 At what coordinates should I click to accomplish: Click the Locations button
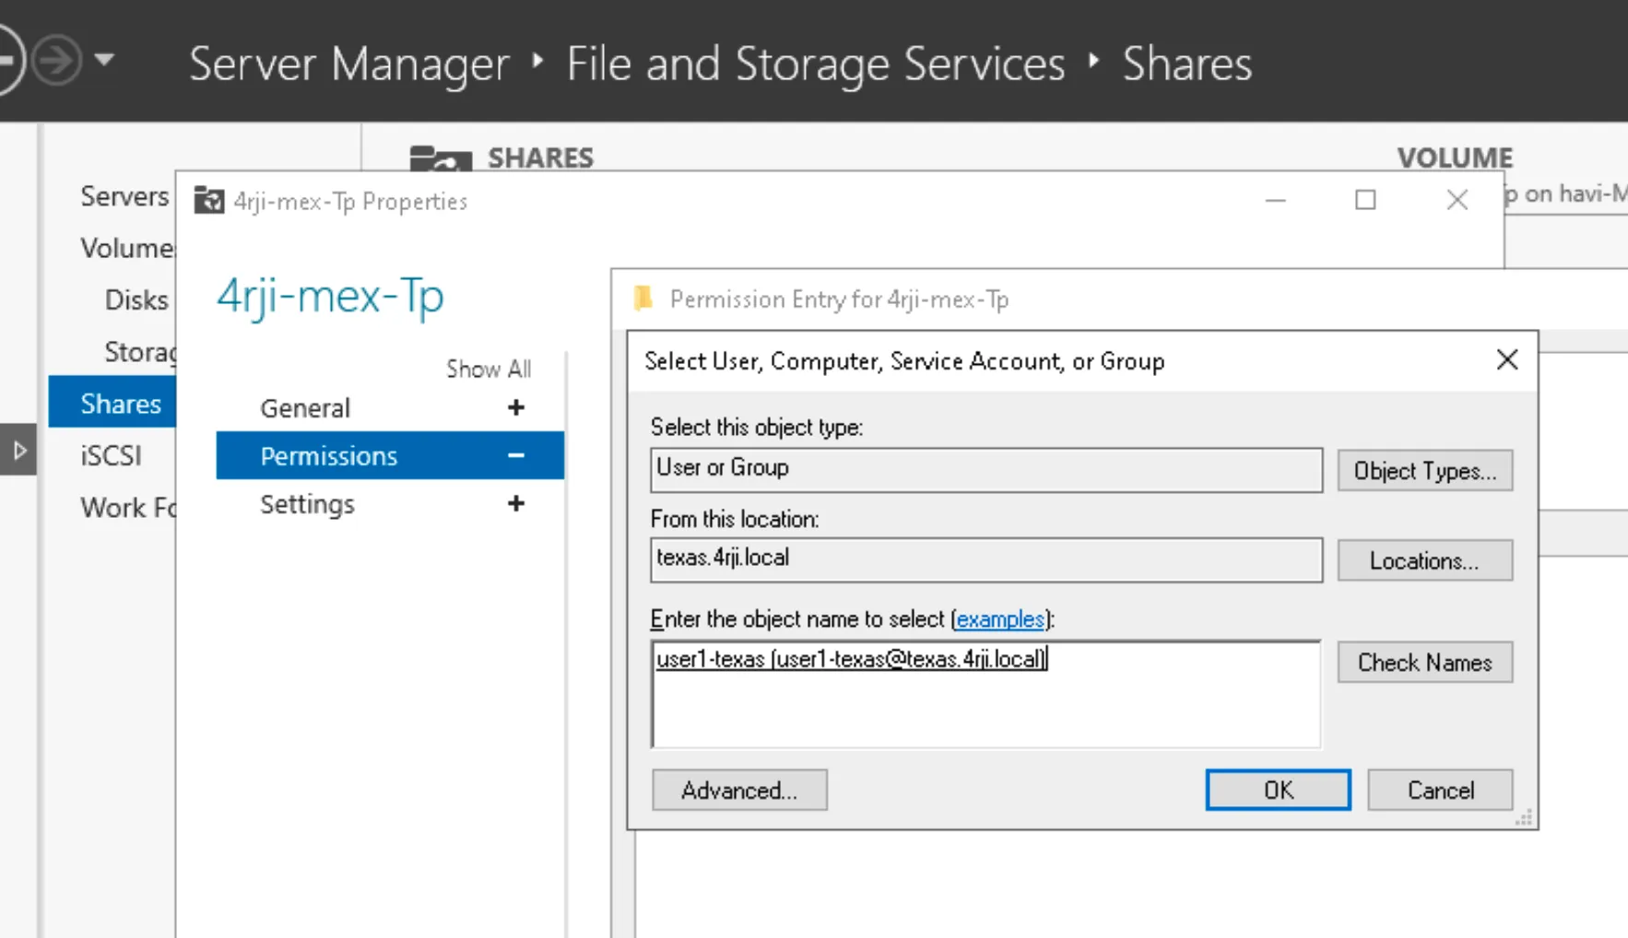(1424, 561)
